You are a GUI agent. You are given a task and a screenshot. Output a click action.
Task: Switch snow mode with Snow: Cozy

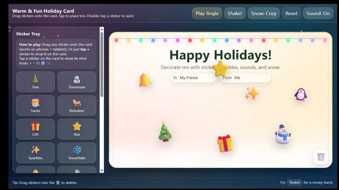(264, 14)
